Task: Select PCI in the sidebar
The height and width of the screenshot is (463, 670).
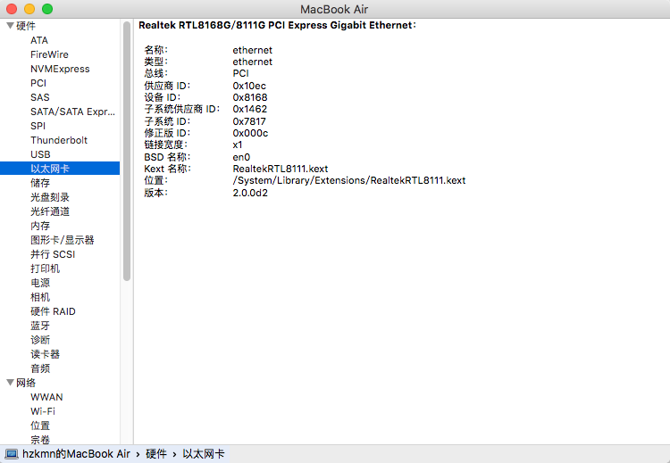Action: pyautogui.click(x=38, y=83)
